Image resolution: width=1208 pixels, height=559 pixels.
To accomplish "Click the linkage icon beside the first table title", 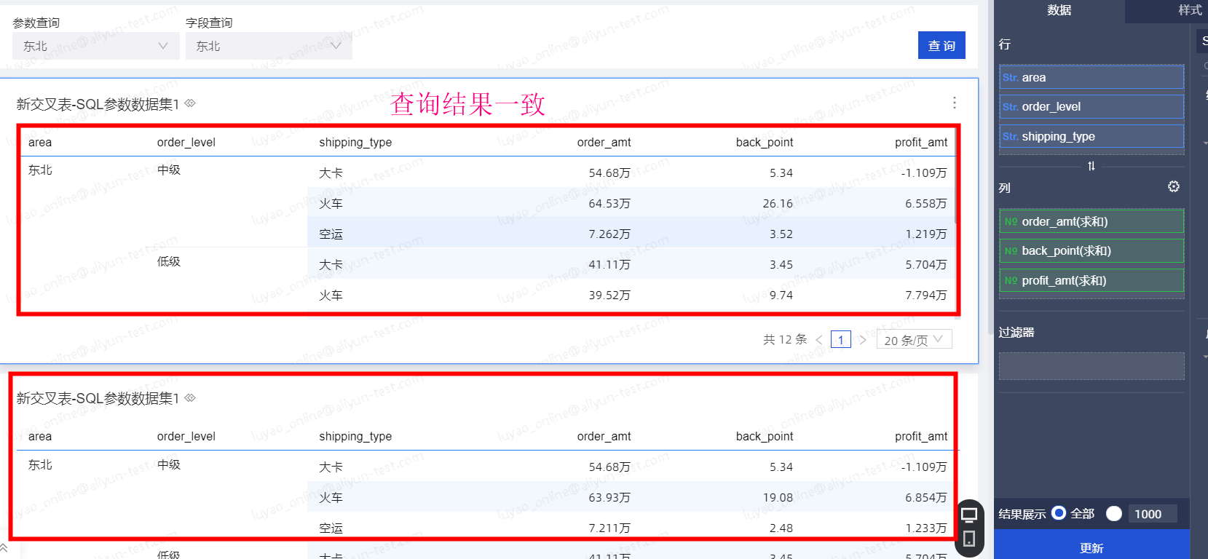I will 190,103.
